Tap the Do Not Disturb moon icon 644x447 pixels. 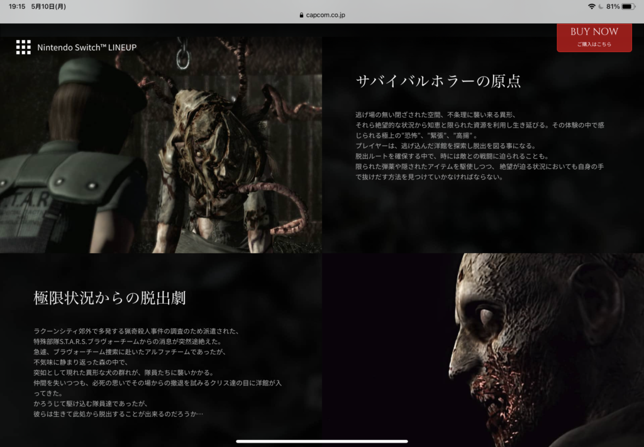pyautogui.click(x=601, y=6)
